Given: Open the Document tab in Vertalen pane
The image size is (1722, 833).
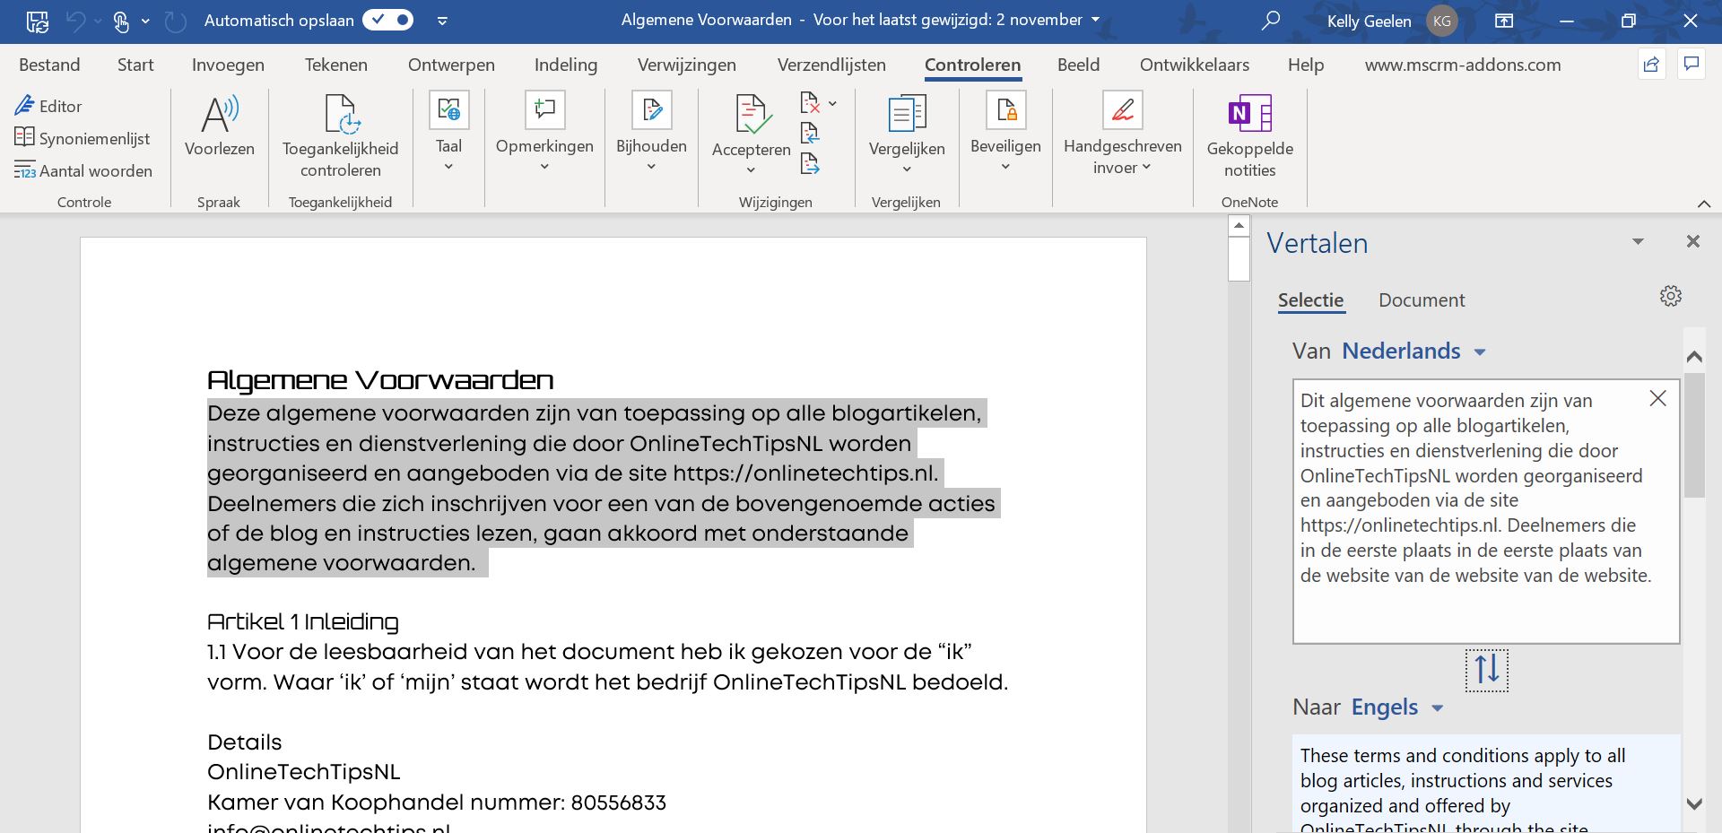Looking at the screenshot, I should click(1421, 299).
